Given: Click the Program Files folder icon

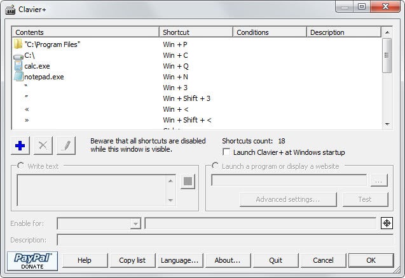Looking at the screenshot, I should (18, 44).
